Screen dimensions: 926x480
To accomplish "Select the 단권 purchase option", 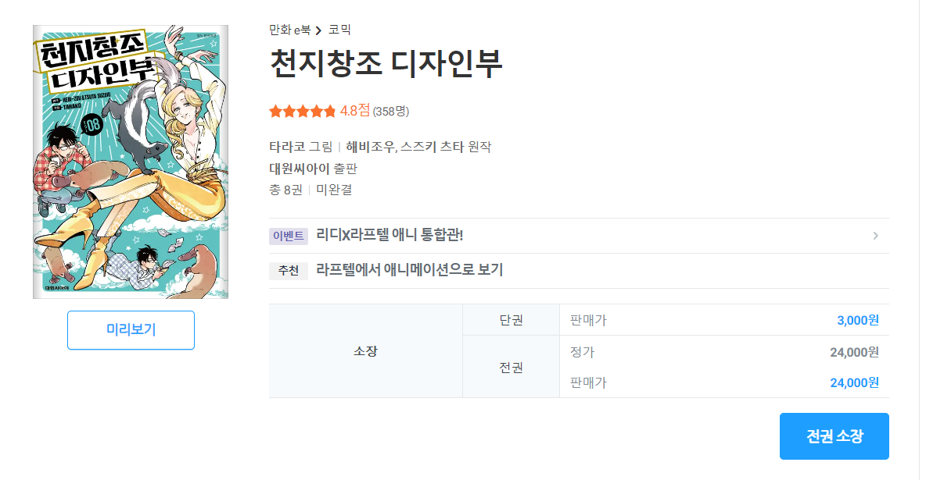I will click(511, 320).
